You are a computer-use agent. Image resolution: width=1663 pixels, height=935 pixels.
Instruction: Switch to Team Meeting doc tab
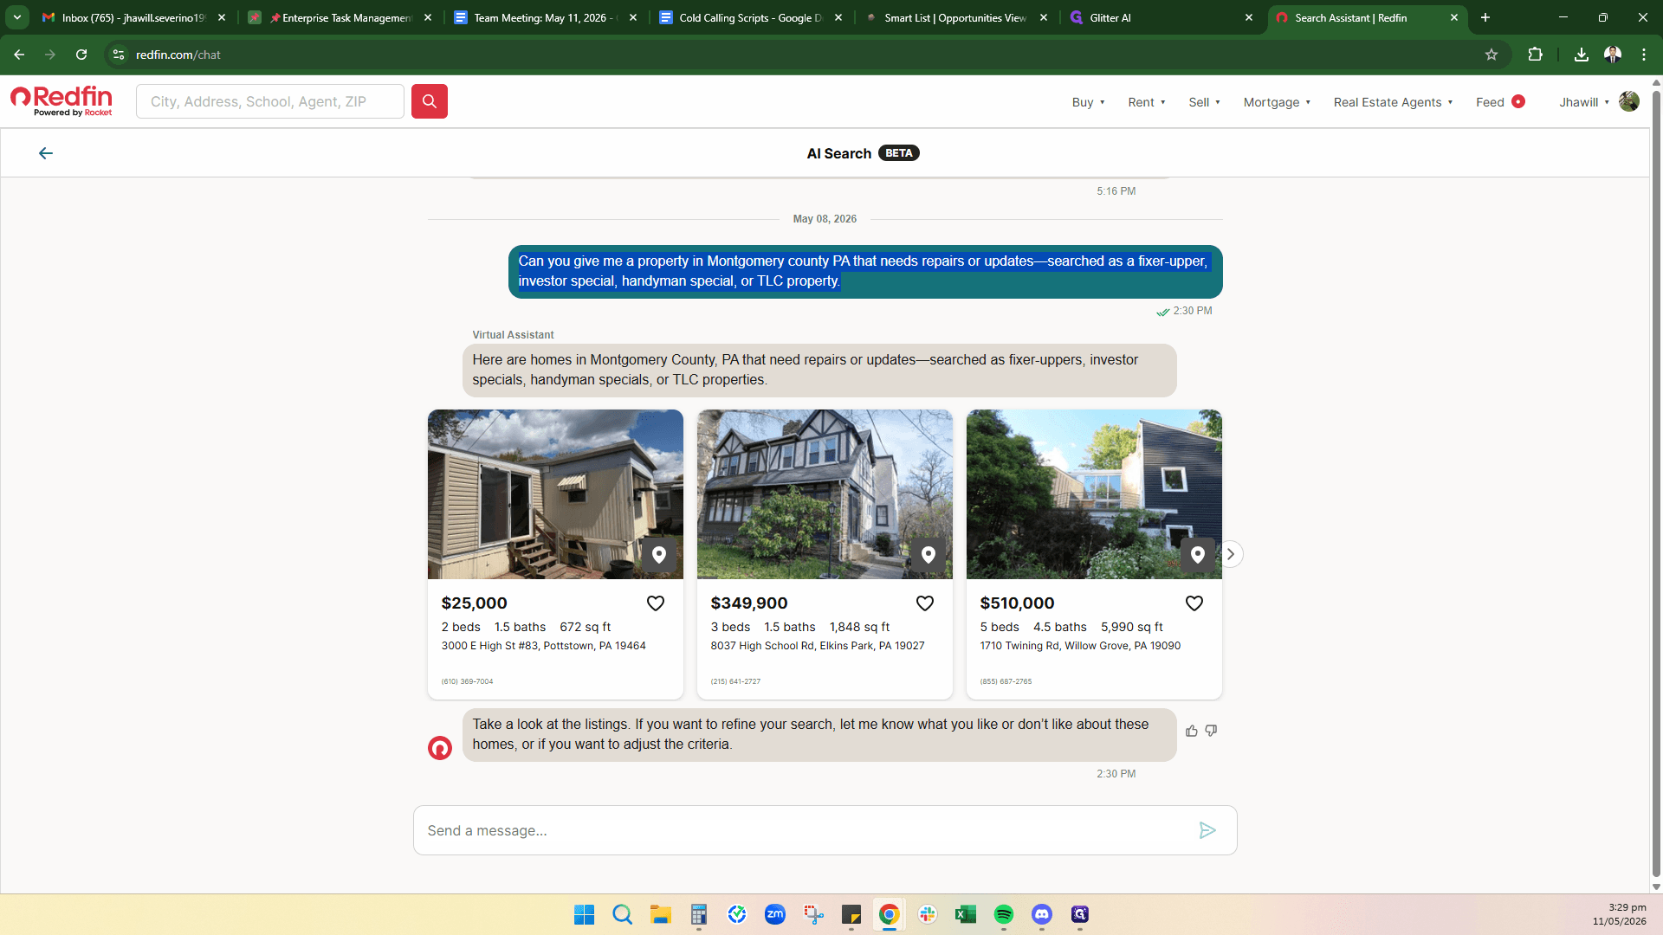[x=546, y=17]
